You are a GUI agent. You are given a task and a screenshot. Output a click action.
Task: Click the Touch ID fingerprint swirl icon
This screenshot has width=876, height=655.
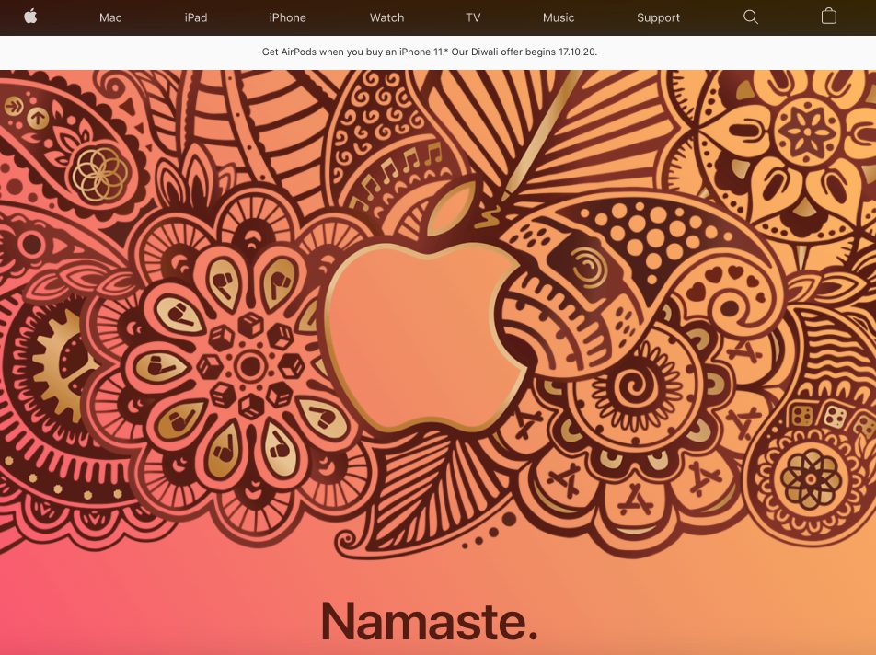584,268
